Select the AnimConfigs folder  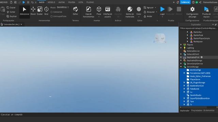coord(195,70)
